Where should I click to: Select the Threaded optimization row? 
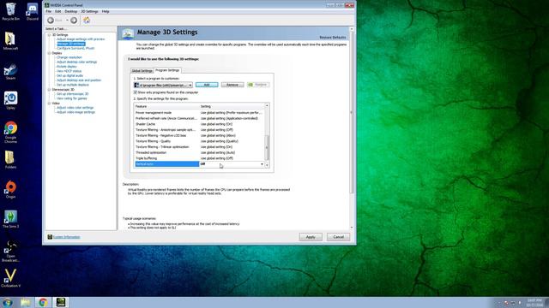point(200,152)
